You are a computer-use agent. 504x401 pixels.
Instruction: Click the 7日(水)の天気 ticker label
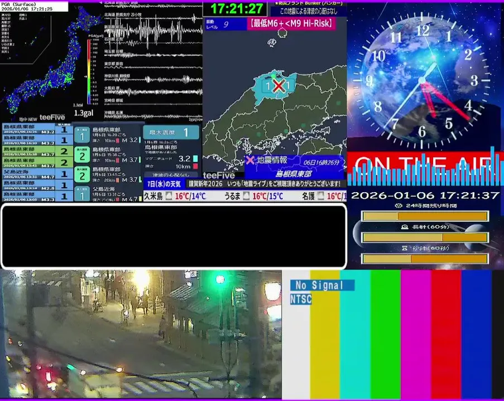[164, 184]
